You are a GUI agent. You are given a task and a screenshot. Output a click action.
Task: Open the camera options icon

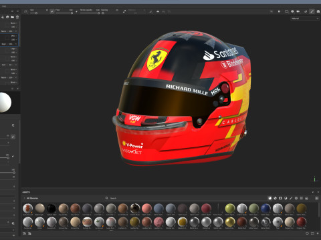298,11
